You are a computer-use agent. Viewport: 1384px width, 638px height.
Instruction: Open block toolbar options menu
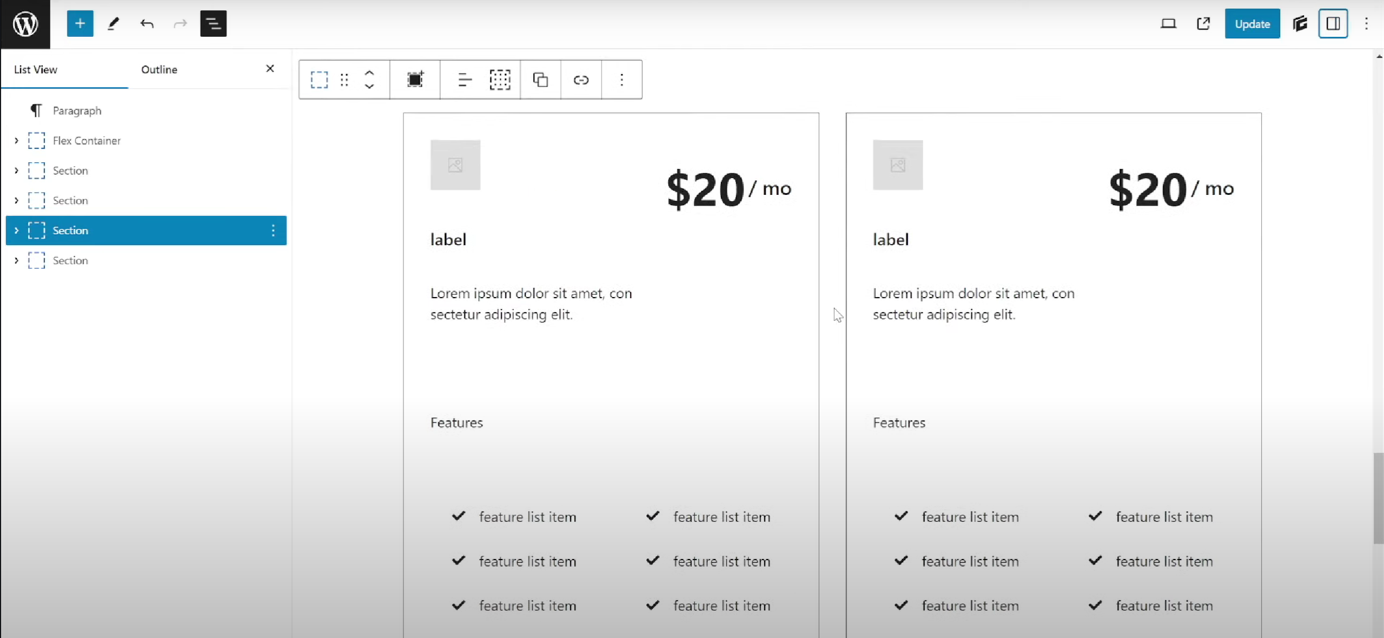[621, 80]
